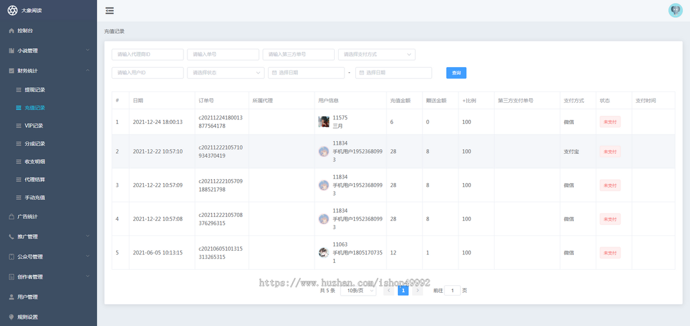Click the blue 查询 button
Viewport: 690px width, 326px height.
pyautogui.click(x=456, y=73)
